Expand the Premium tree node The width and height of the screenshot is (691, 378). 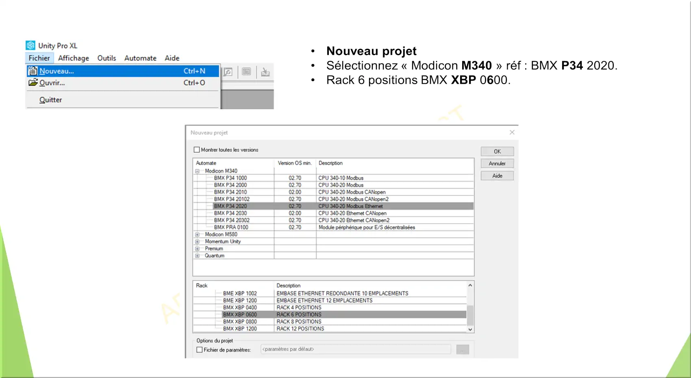197,248
